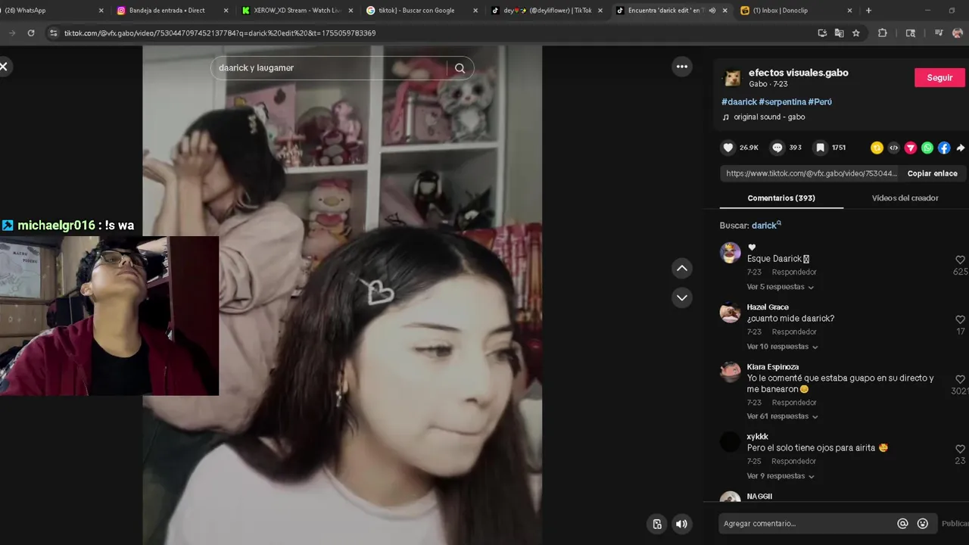The height and width of the screenshot is (545, 969).
Task: Click the site info icon in address bar
Action: point(52,33)
